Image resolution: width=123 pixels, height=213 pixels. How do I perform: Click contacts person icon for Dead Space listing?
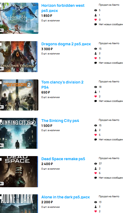pyautogui.click(x=96, y=169)
